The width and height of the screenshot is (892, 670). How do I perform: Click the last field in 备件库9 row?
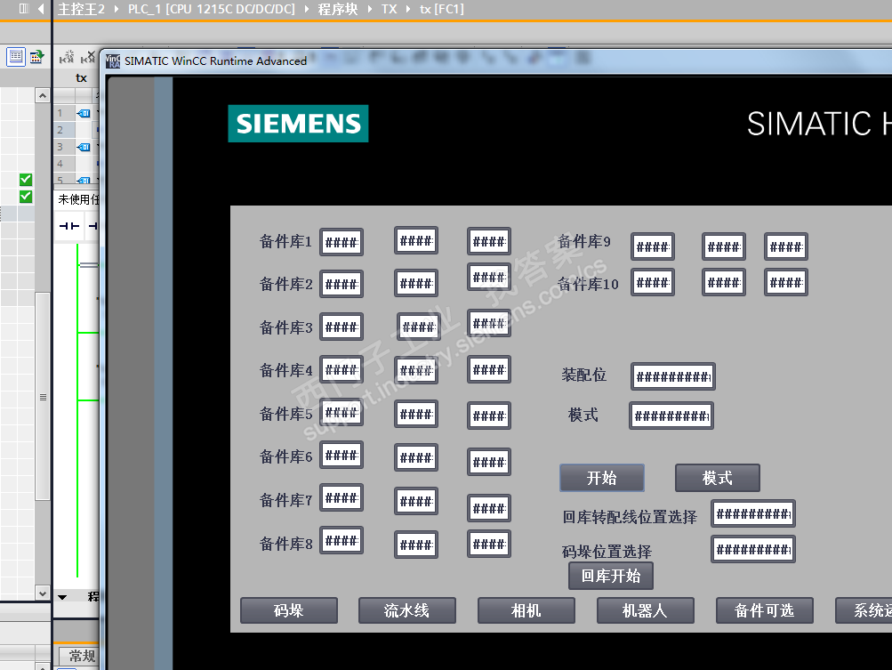tap(786, 246)
